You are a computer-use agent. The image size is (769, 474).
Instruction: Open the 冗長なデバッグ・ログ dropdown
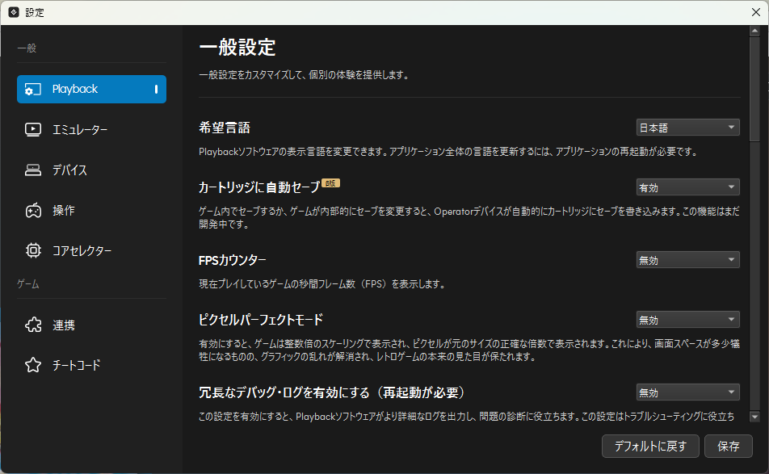pyautogui.click(x=687, y=392)
